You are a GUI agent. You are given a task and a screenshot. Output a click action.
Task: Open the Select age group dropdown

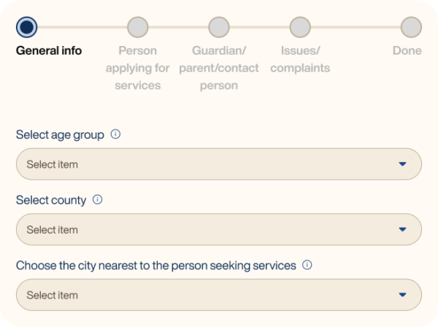point(219,164)
